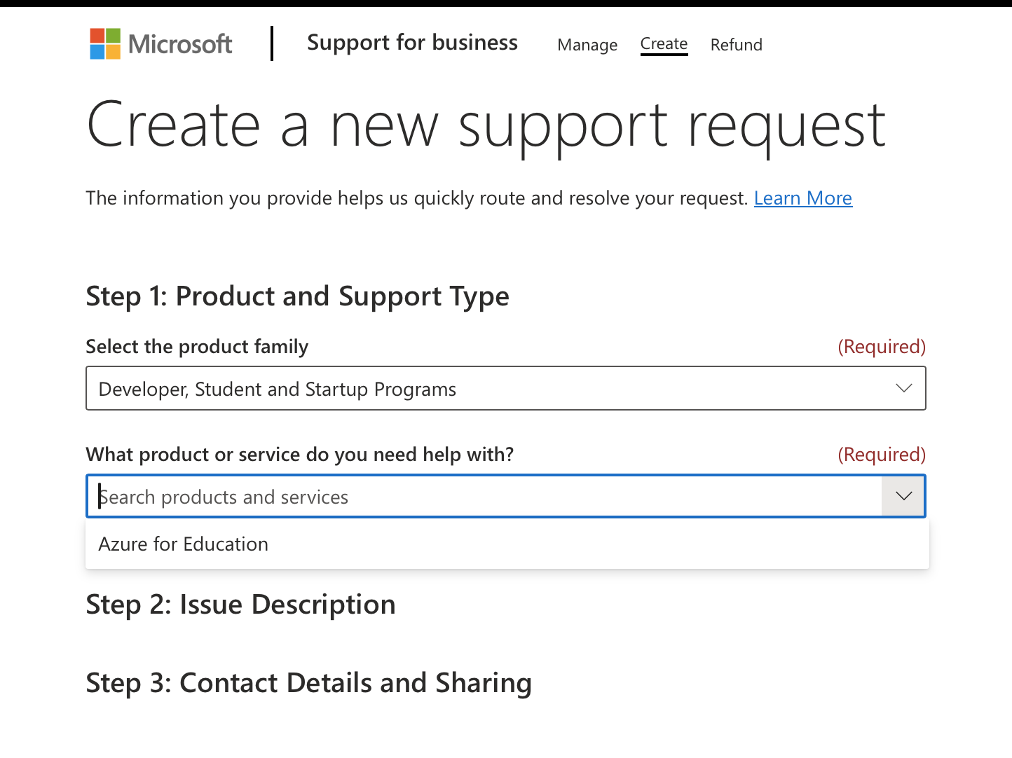
Task: Go to the Manage tab
Action: pos(587,45)
